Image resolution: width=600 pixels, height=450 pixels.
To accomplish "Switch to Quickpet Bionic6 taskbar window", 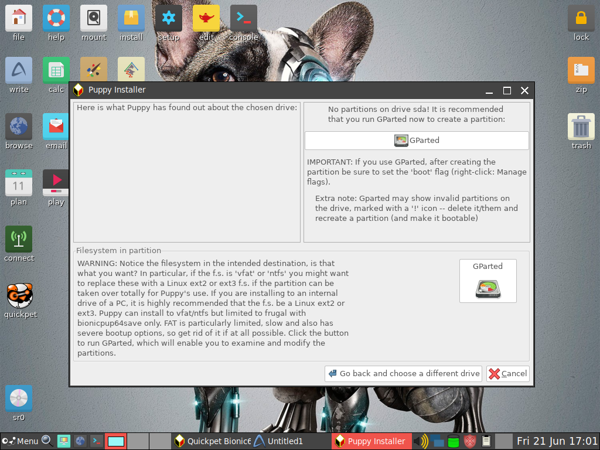I will (x=212, y=441).
